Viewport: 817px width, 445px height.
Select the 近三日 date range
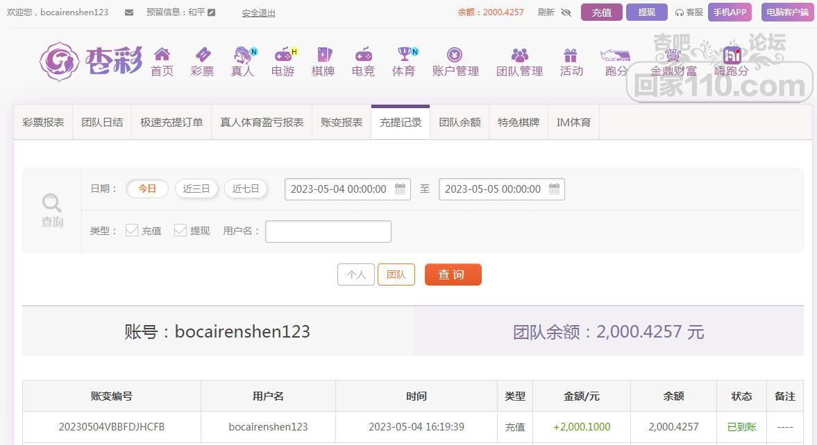tap(196, 189)
